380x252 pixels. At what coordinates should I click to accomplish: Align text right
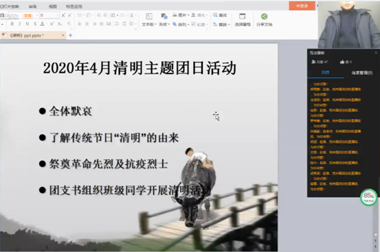(x=94, y=24)
